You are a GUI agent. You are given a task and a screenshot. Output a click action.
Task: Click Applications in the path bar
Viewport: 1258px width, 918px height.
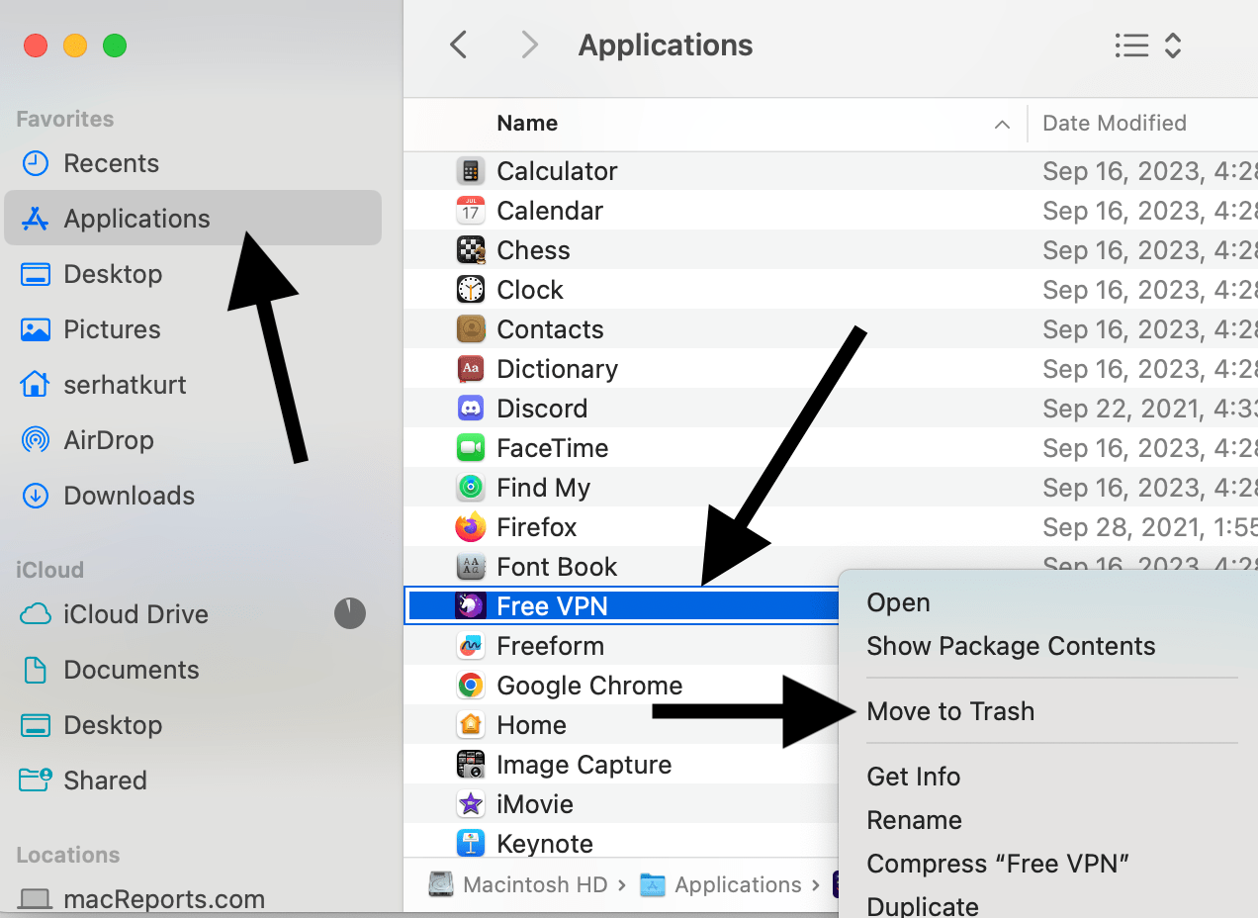(721, 884)
